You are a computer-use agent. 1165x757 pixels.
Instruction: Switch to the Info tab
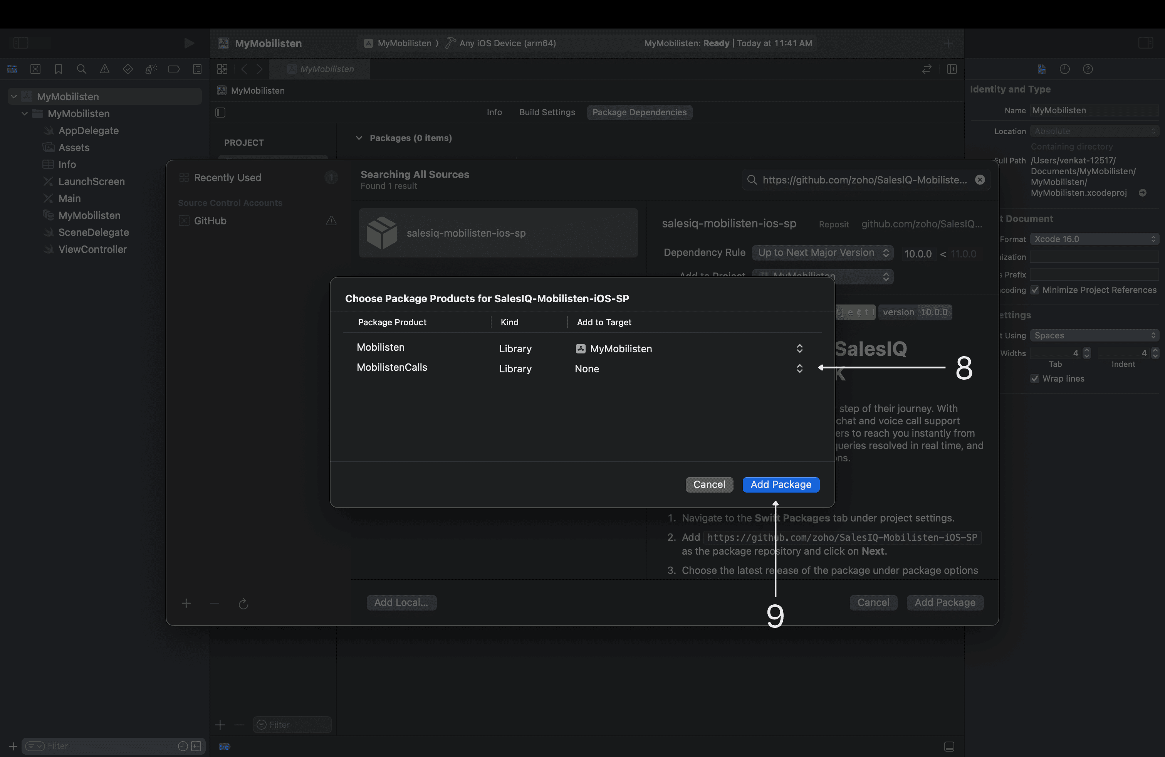tap(494, 112)
